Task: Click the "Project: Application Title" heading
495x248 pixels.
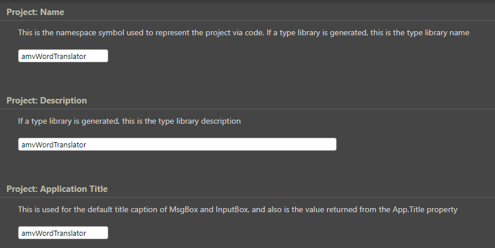Action: pos(57,189)
